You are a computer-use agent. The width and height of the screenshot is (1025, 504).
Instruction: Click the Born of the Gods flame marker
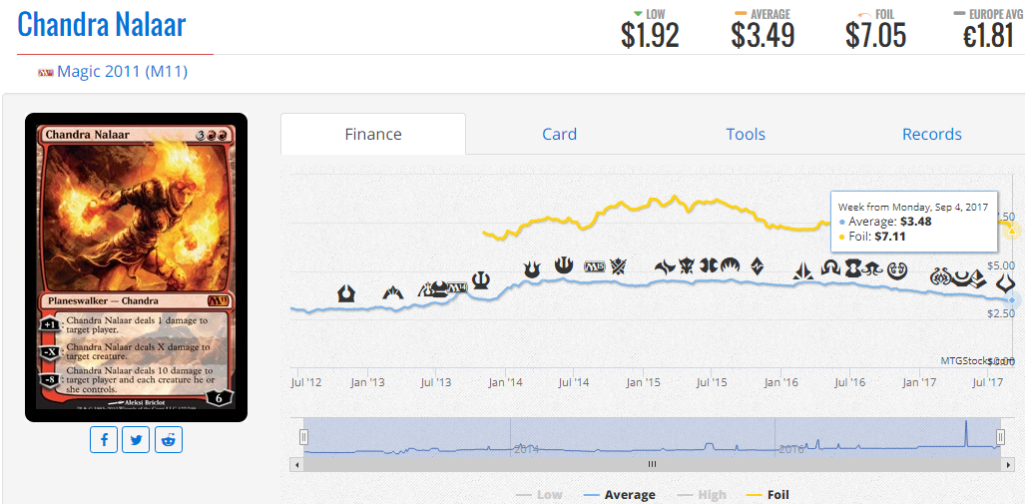pyautogui.click(x=533, y=268)
